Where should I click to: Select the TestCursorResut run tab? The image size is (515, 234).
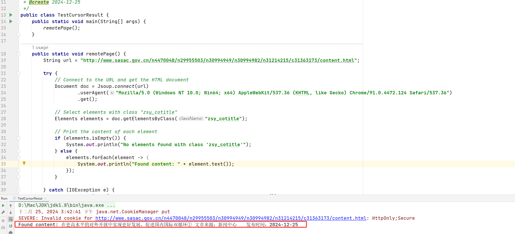click(30, 198)
